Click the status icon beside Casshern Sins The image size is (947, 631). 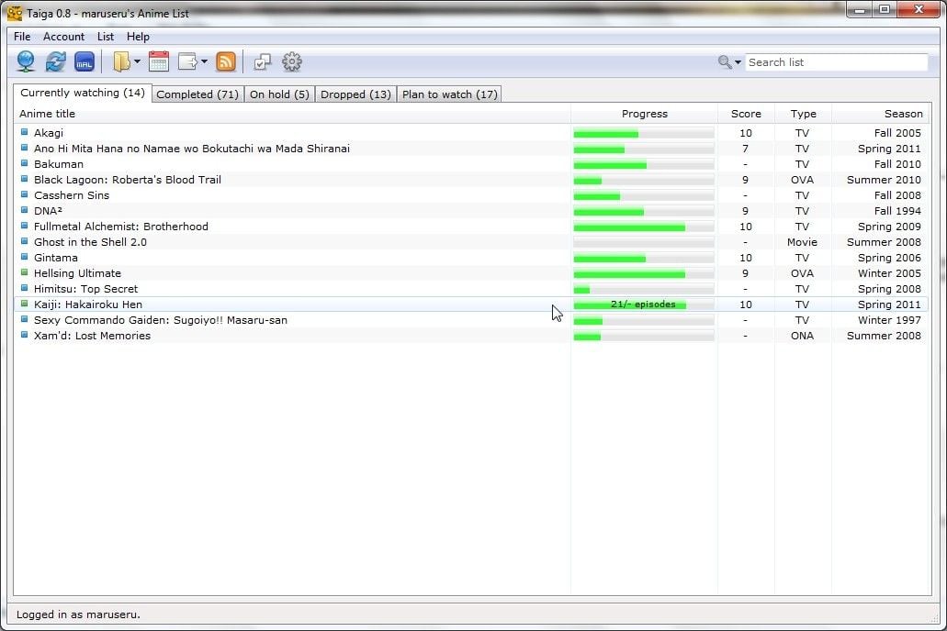pyautogui.click(x=24, y=194)
